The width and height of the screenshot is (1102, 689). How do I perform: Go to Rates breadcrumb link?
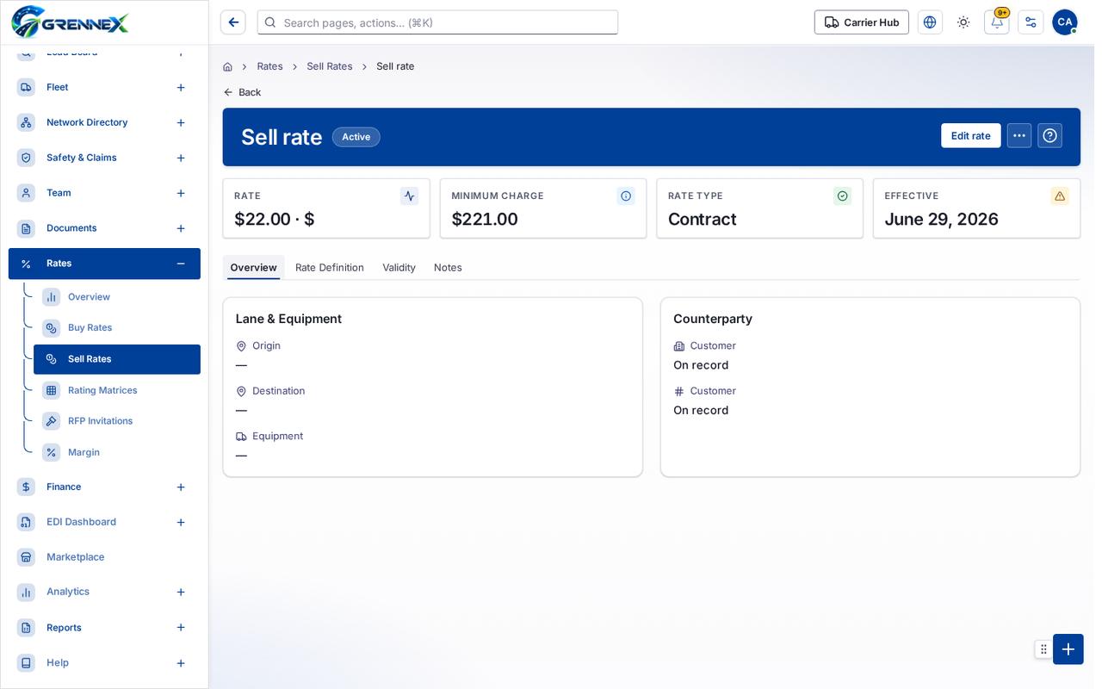click(x=269, y=66)
